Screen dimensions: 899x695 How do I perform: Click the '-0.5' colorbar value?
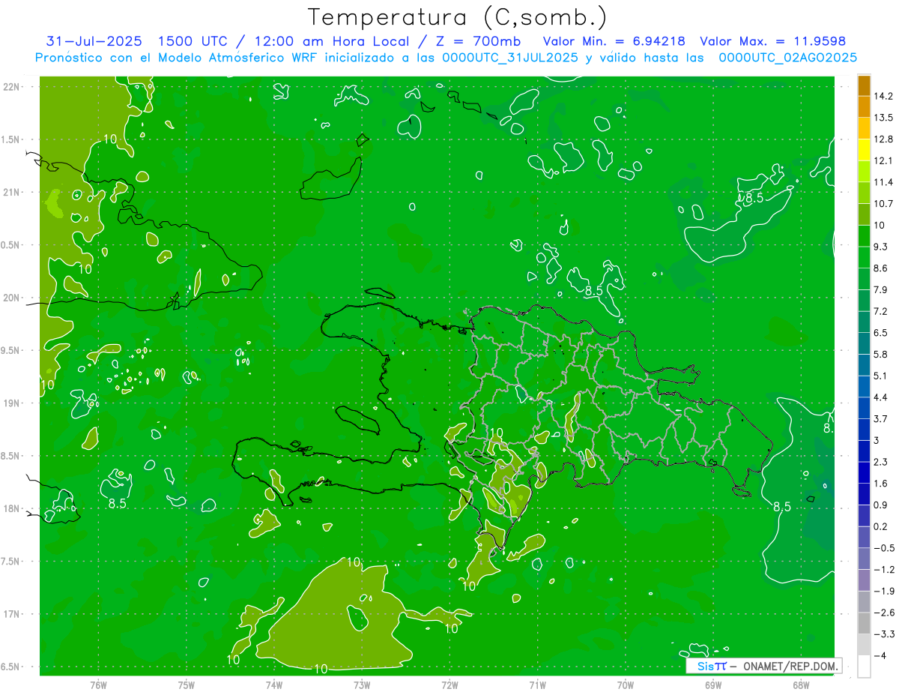click(884, 548)
